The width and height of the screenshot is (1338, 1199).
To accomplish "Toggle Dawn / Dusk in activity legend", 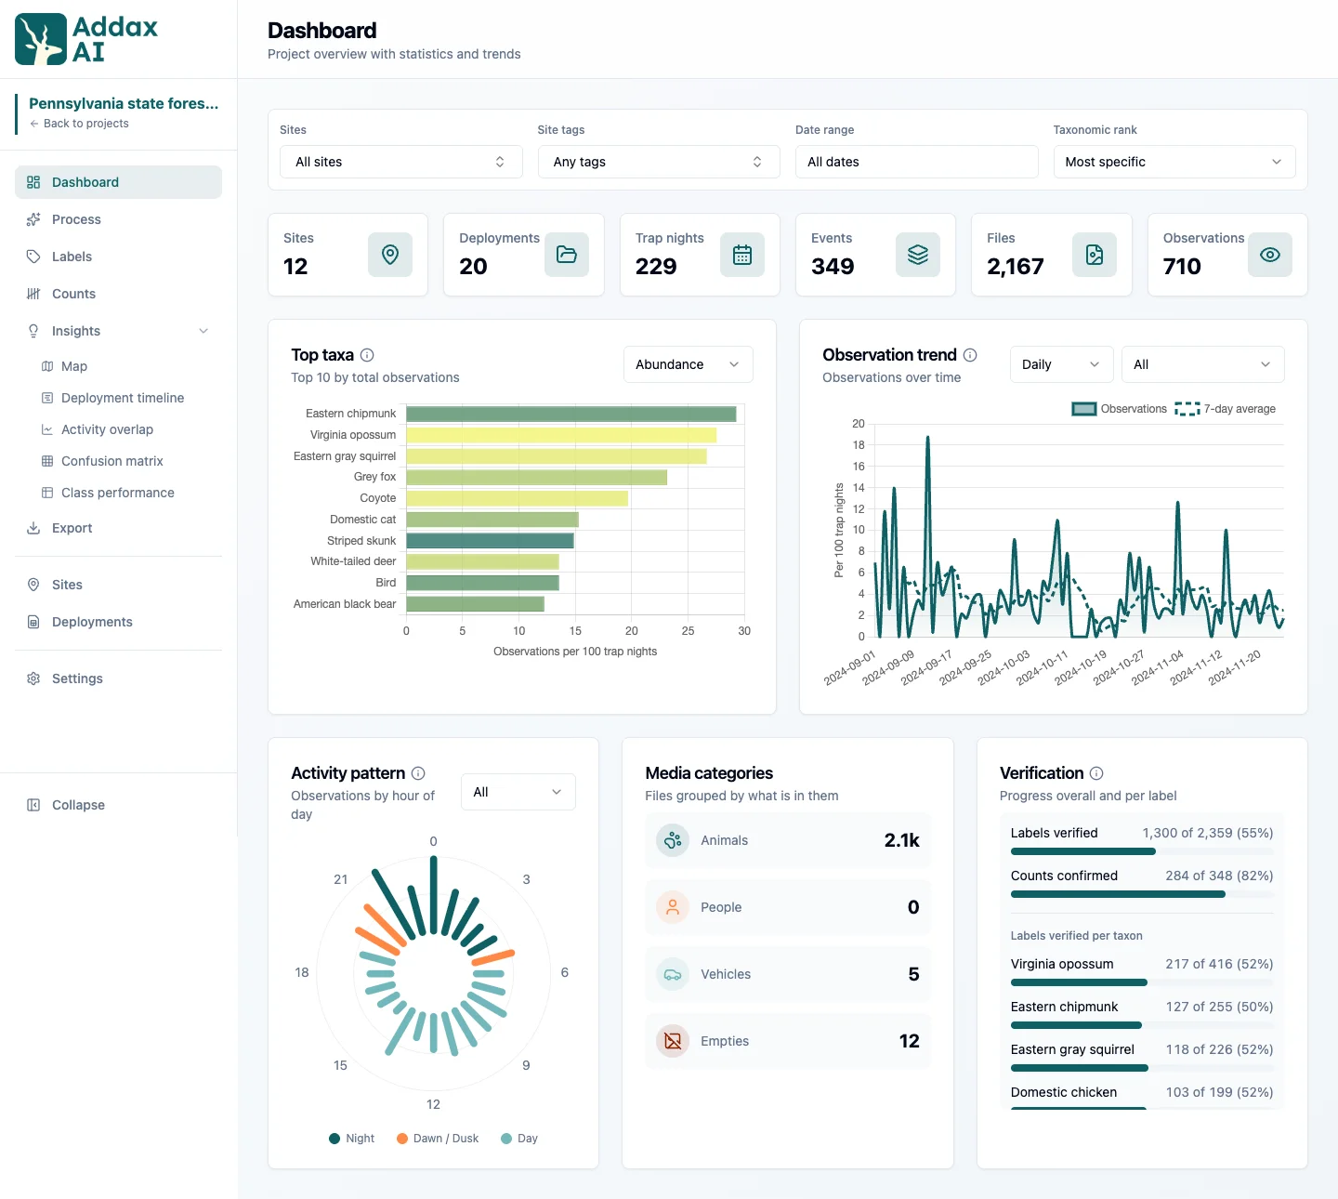I will pyautogui.click(x=437, y=1139).
